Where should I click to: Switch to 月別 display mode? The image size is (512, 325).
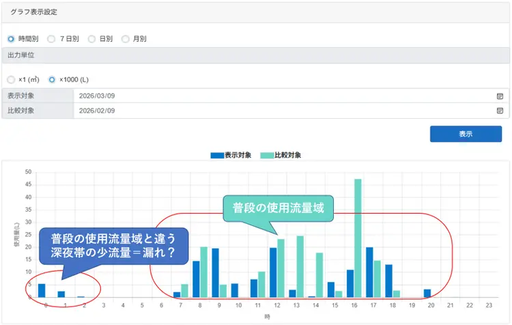(125, 39)
